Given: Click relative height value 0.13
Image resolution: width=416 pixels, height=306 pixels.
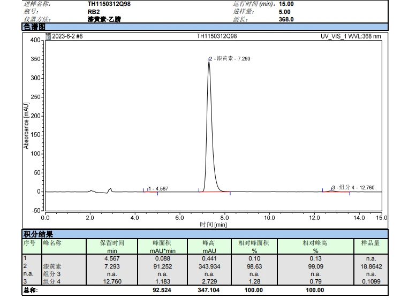Looking at the screenshot, I should pyautogui.click(x=316, y=258).
